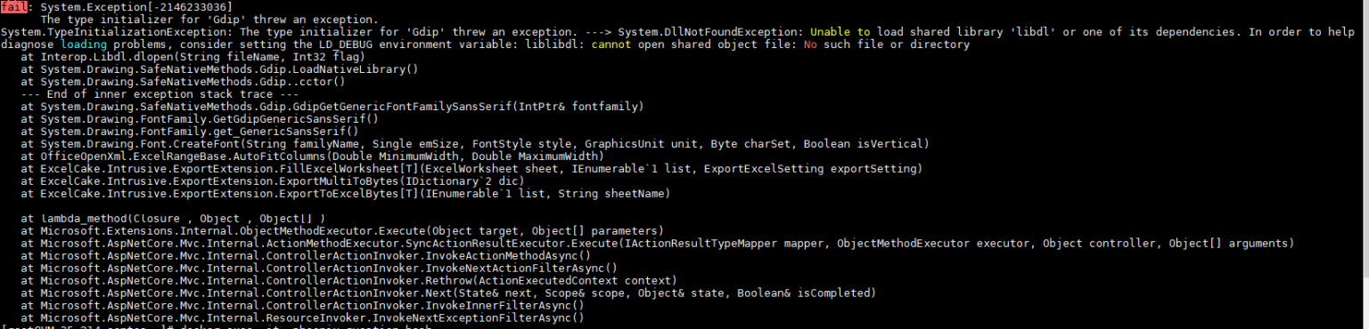
Task: Click the GdipGetGenericFontFamilySansSerif line
Action: click(x=332, y=106)
